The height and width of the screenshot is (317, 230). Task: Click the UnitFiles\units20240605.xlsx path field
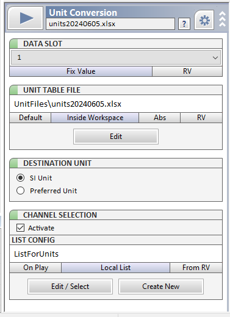[x=116, y=104]
